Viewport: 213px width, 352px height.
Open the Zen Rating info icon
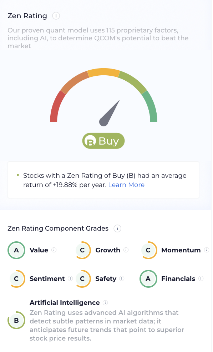coord(56,16)
